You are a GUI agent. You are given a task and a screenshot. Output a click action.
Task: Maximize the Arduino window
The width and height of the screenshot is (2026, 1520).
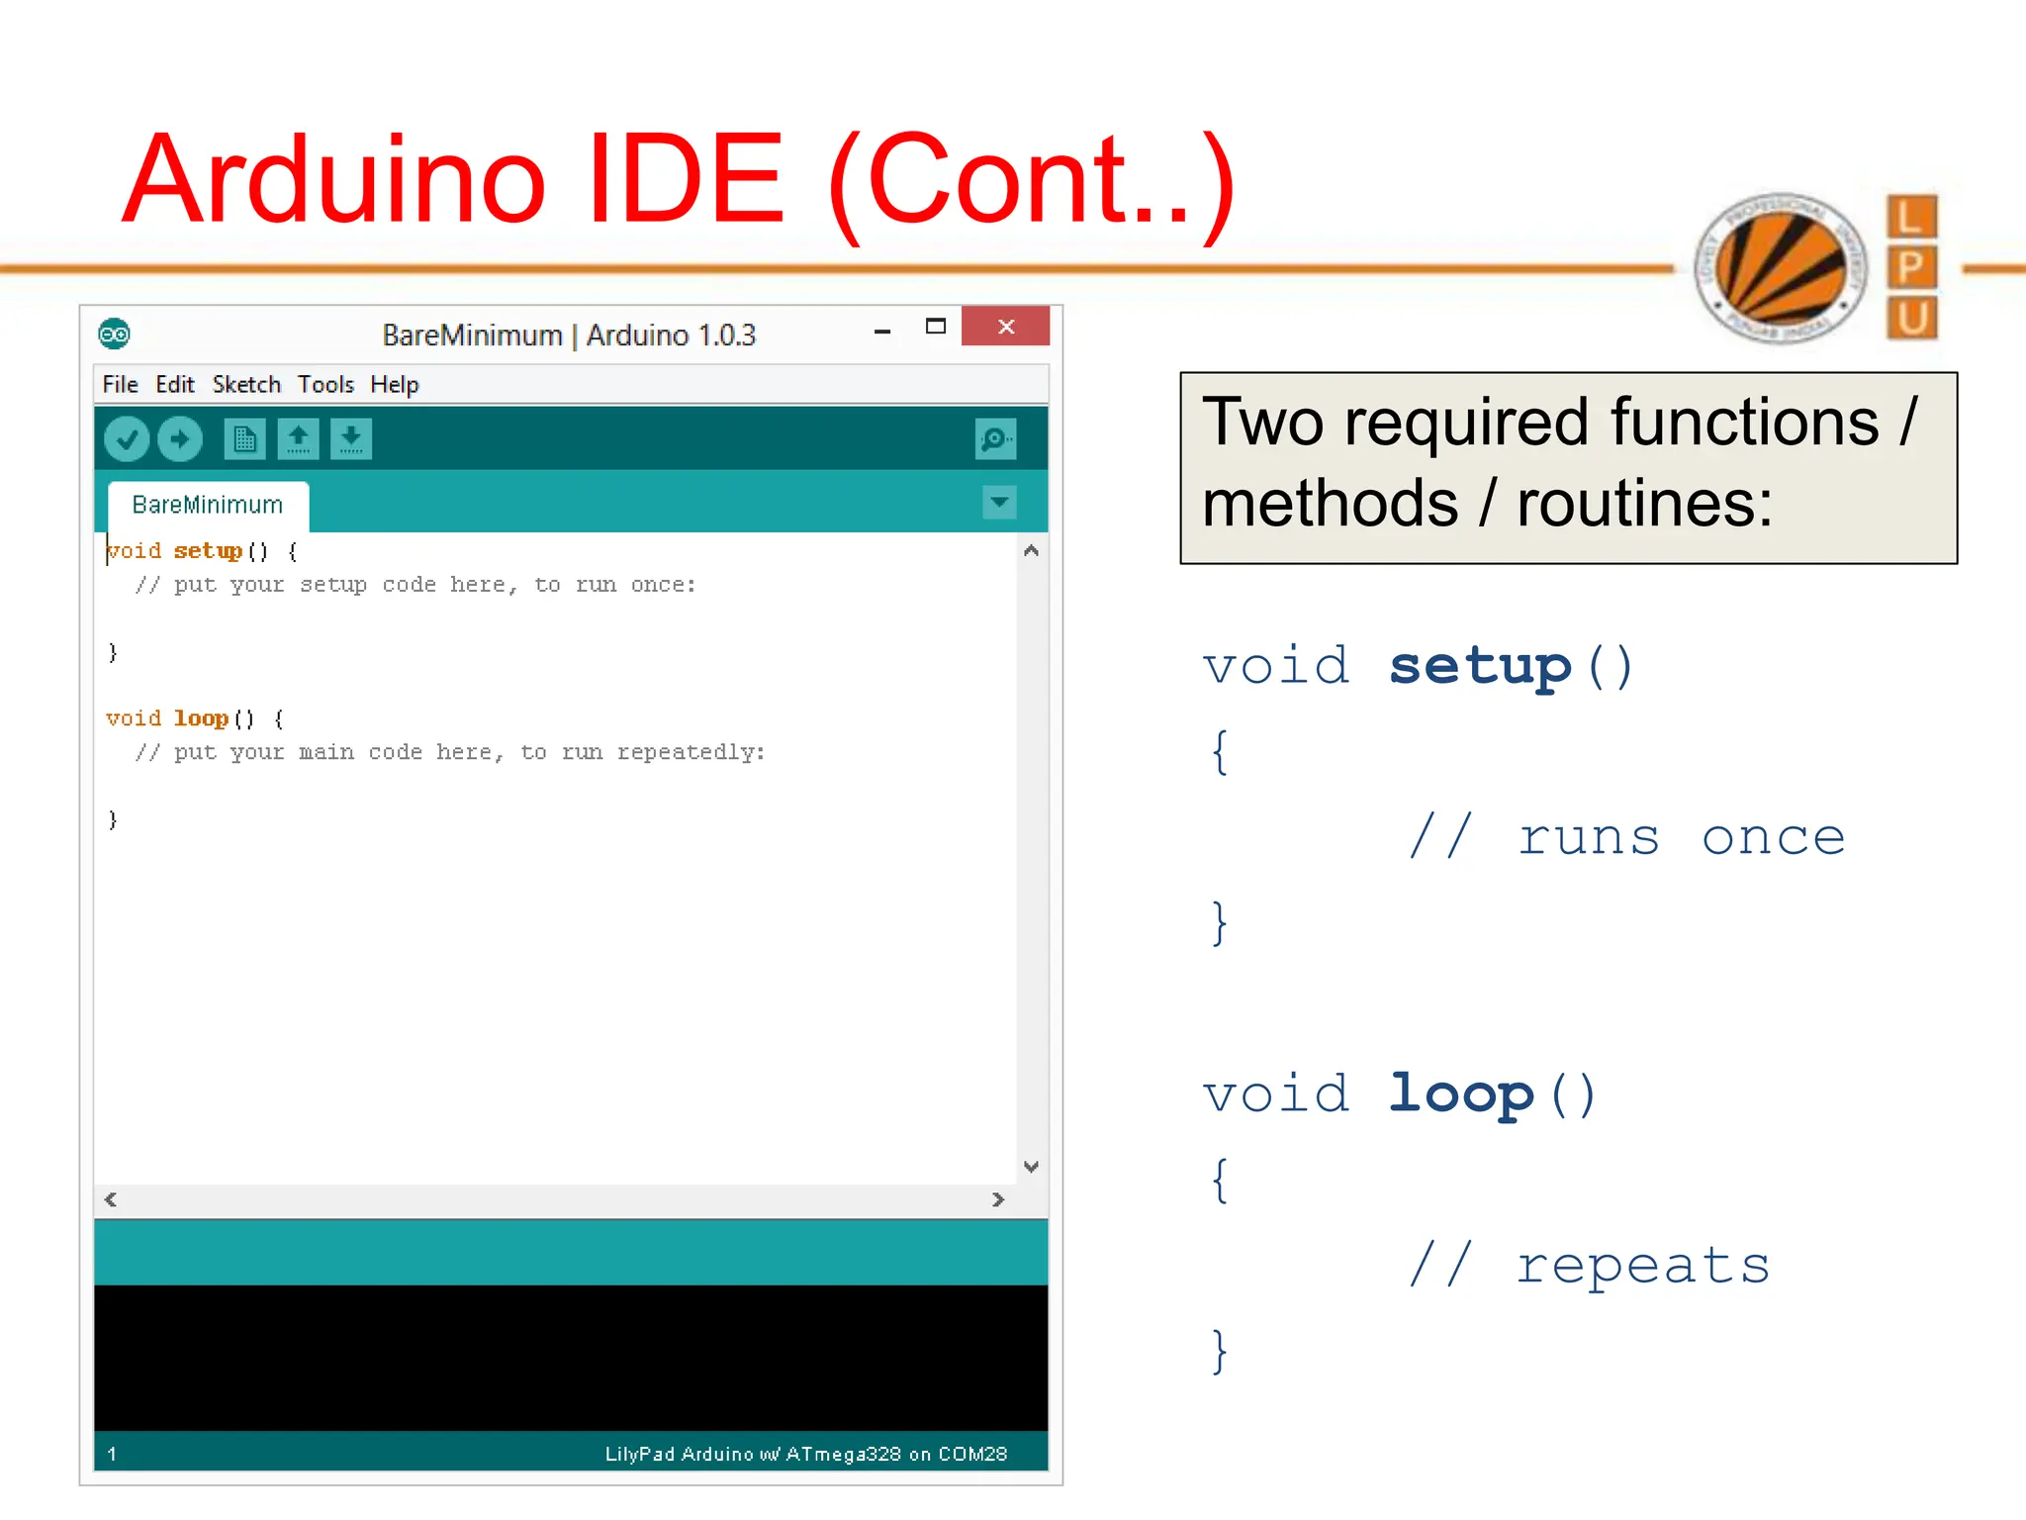(x=935, y=327)
